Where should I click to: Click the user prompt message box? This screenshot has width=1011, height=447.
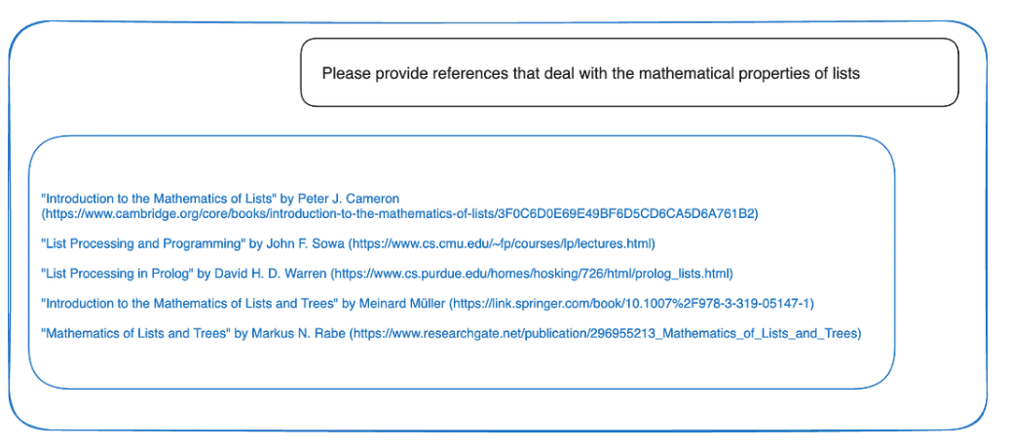click(629, 72)
